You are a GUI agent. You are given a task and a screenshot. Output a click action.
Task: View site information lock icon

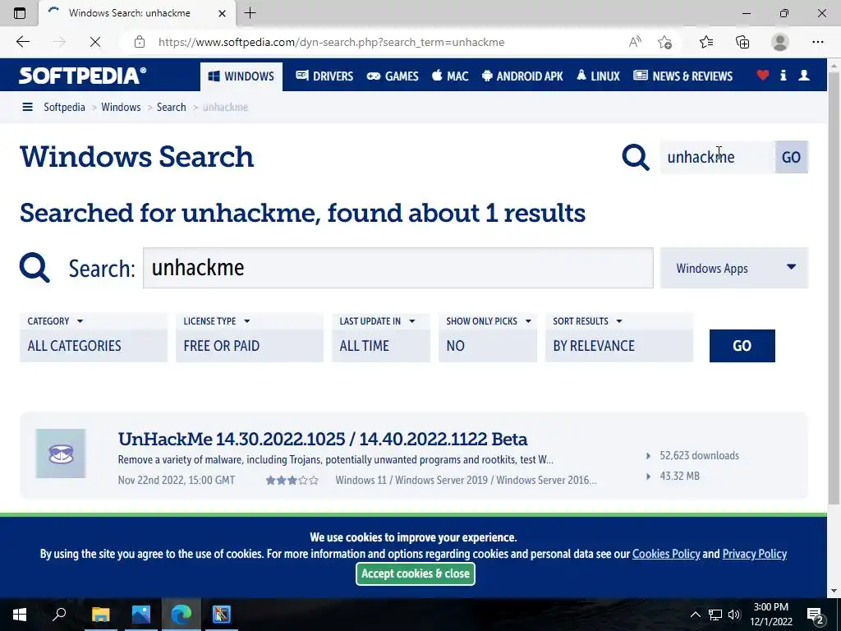[140, 42]
